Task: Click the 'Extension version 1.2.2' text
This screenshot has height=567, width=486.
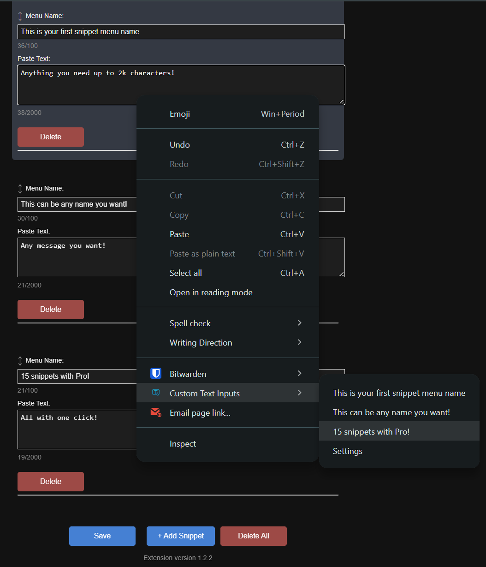Action: [x=178, y=558]
